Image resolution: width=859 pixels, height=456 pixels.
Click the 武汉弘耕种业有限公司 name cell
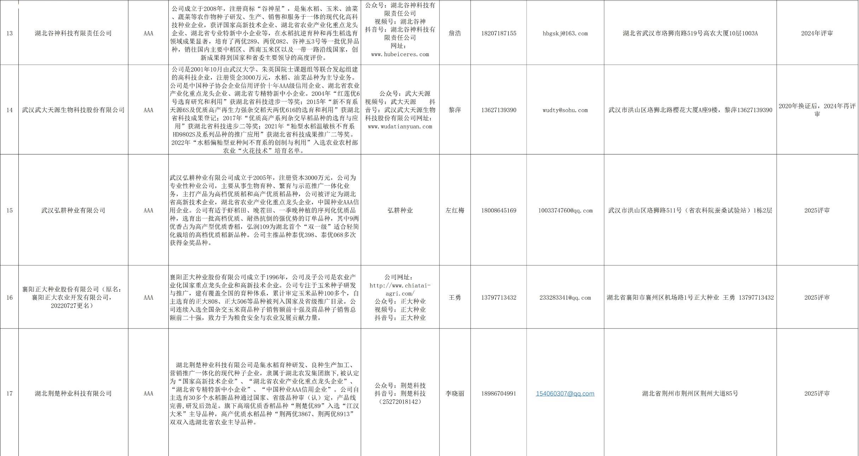coord(73,210)
